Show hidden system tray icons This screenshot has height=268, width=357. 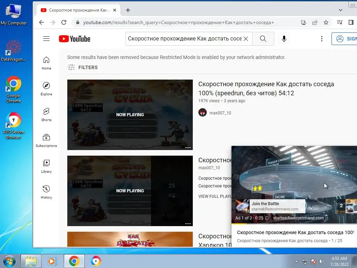click(x=296, y=261)
